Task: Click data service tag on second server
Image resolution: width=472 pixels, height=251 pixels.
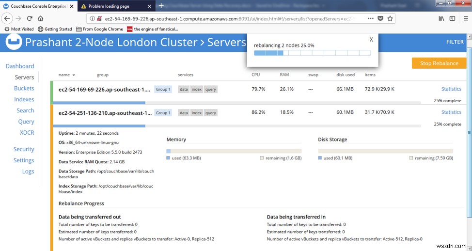Action: [x=184, y=113]
